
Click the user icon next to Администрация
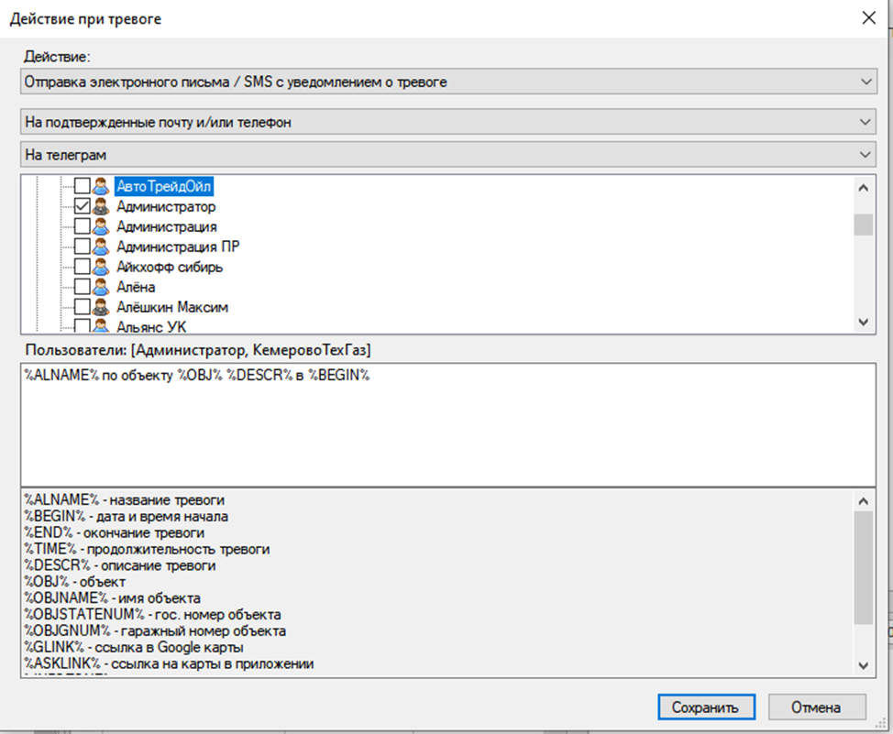[x=101, y=227]
